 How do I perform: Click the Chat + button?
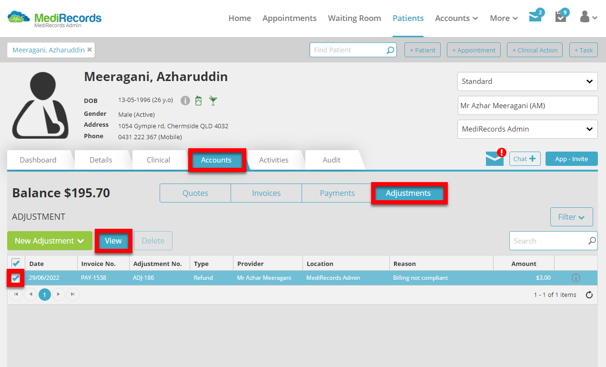(x=525, y=159)
